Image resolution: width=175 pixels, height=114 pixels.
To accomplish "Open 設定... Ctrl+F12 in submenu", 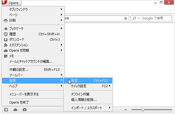I will pos(88,81).
